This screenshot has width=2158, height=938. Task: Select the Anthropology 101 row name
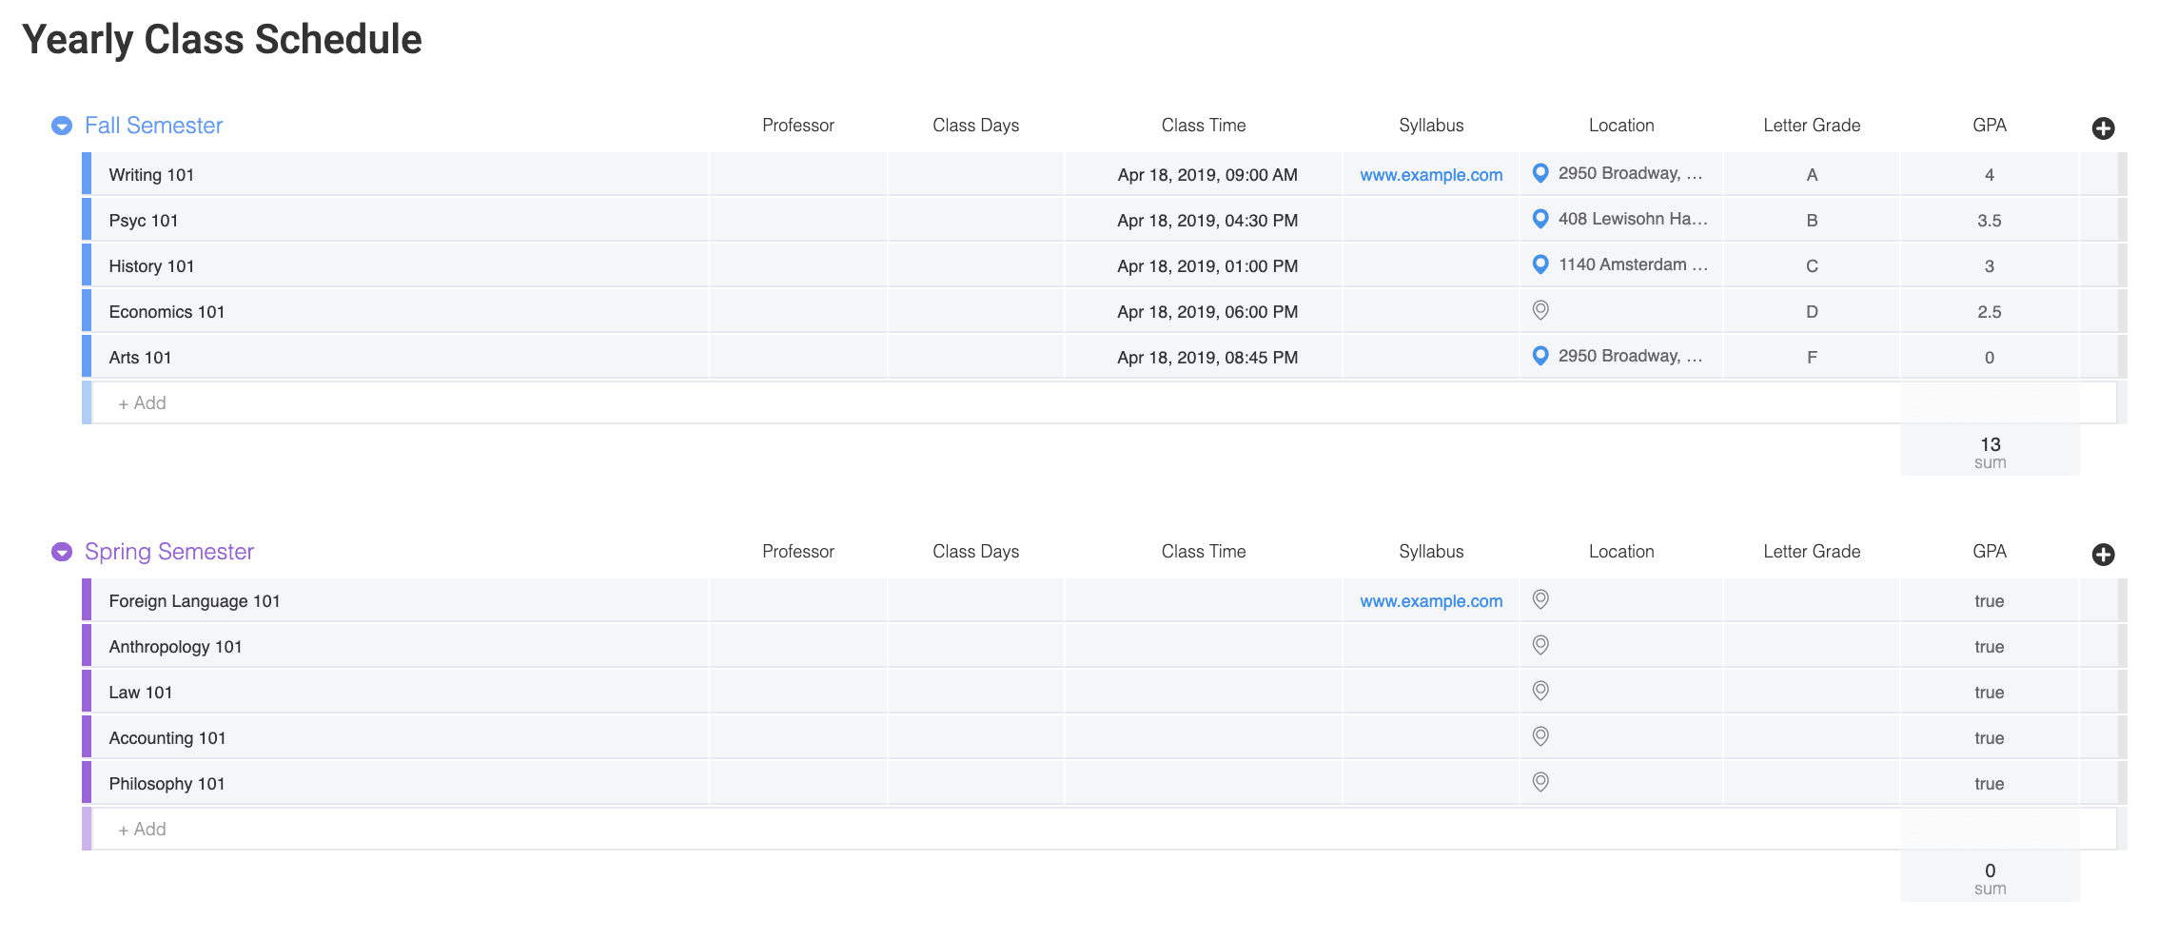click(x=175, y=647)
